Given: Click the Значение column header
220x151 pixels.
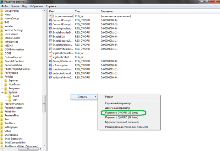Looking at the screenshot, I should pyautogui.click(x=107, y=11).
